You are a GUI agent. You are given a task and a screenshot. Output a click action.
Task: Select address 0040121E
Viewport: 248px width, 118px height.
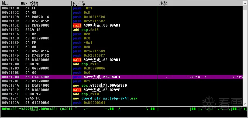[x=11, y=94]
